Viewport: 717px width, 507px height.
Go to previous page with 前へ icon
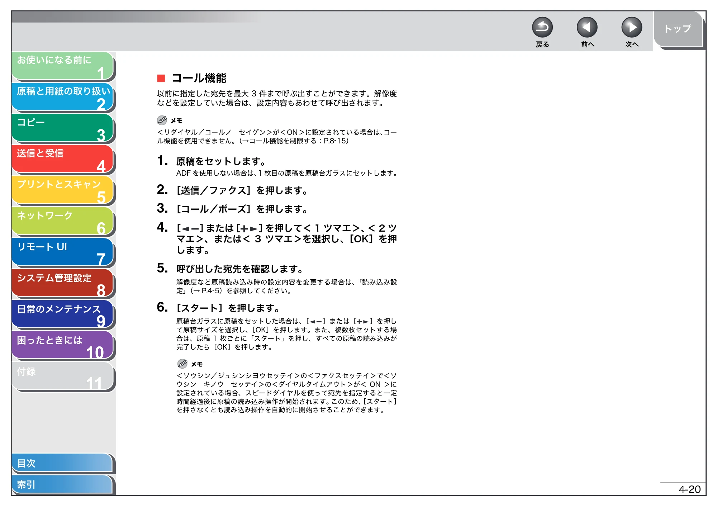pos(587,28)
